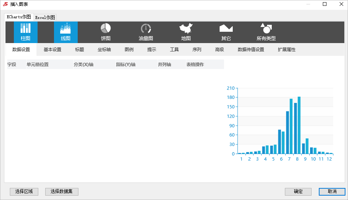Screen dimensions: 348x200
Task: Click the 并列轴 column header
Action: coord(172,64)
